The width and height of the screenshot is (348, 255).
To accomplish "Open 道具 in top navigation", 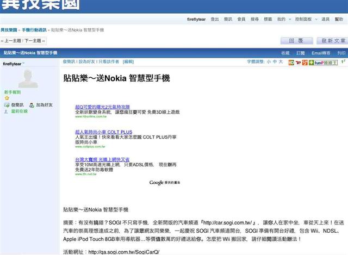I will [326, 20].
